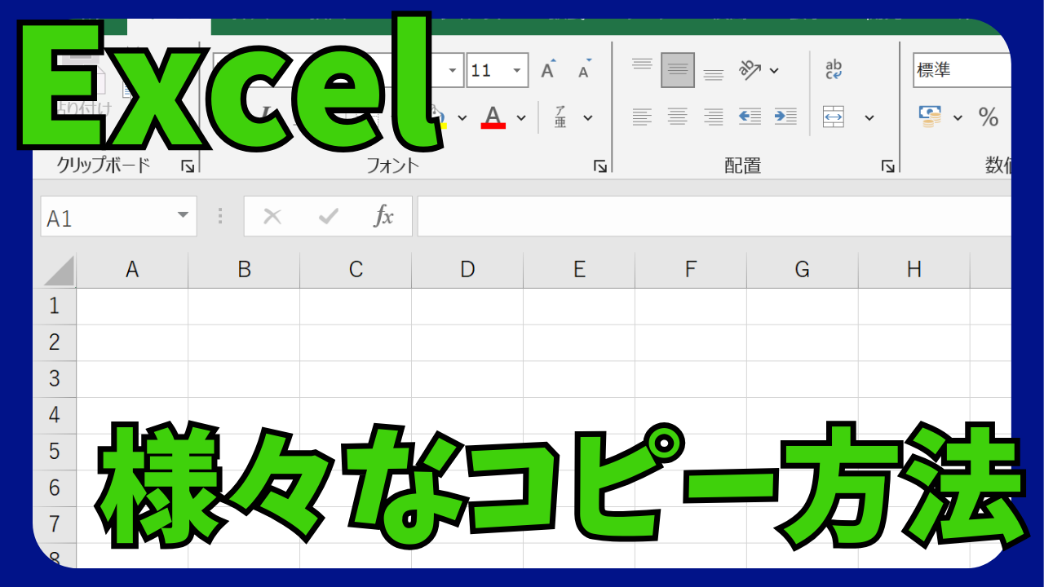Click the select-all corner triangle of the sheet

(59, 271)
